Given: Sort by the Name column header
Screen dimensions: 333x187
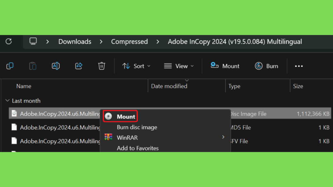Looking at the screenshot, I should 24,86.
